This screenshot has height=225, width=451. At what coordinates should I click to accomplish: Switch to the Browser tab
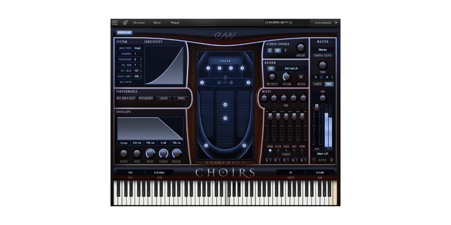(x=139, y=22)
